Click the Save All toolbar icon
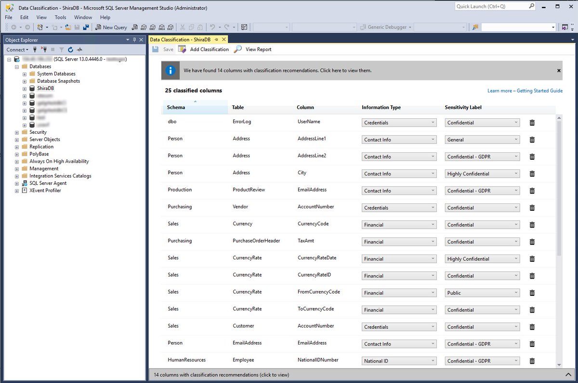 point(85,27)
